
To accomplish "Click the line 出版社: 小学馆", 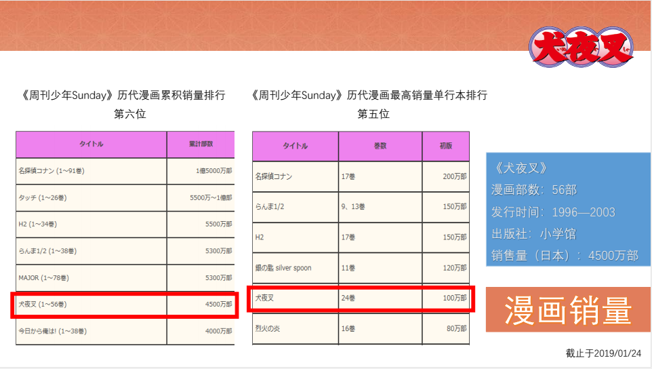I will (533, 234).
